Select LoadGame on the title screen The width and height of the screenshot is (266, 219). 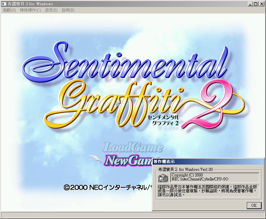click(133, 147)
